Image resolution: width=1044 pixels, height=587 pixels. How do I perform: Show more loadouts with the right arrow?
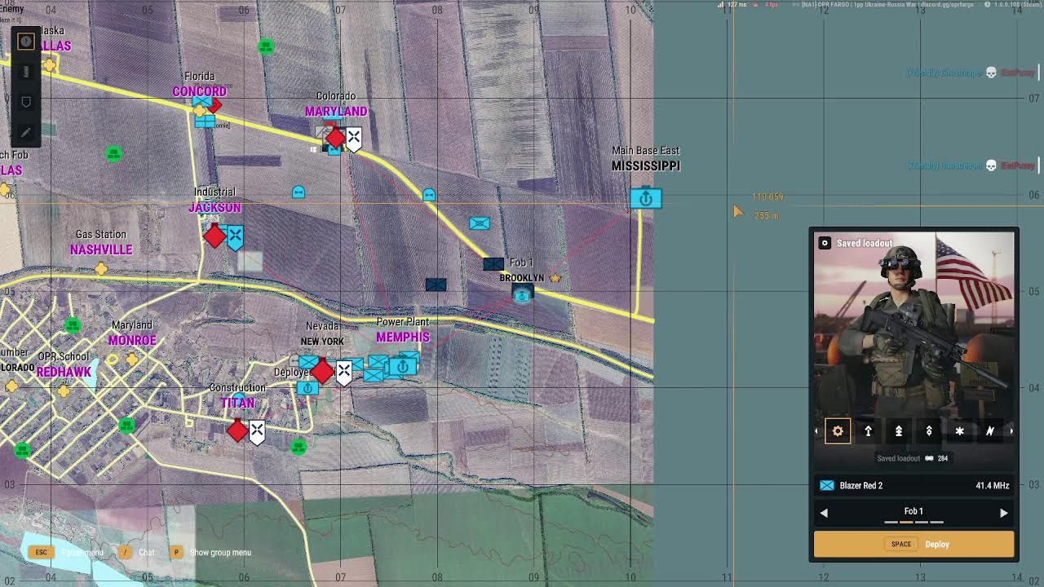click(x=1011, y=431)
